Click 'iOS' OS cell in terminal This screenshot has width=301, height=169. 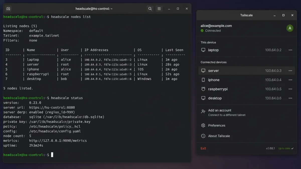(x=140, y=69)
